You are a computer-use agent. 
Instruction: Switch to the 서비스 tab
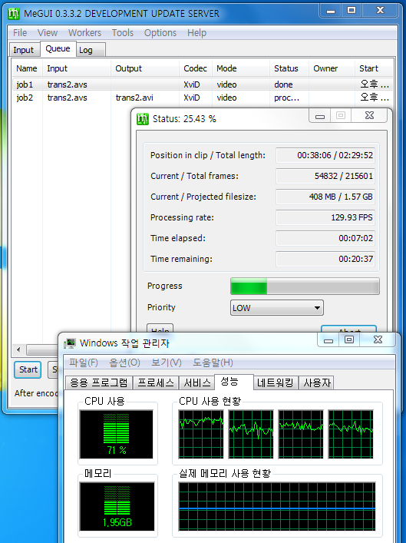click(x=197, y=382)
